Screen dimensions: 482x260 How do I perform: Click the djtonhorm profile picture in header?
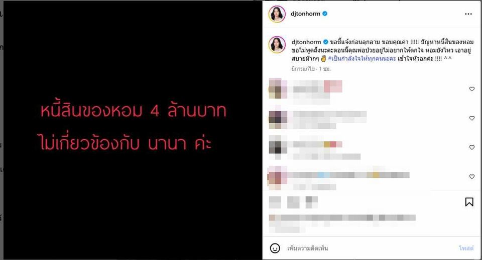(x=277, y=14)
